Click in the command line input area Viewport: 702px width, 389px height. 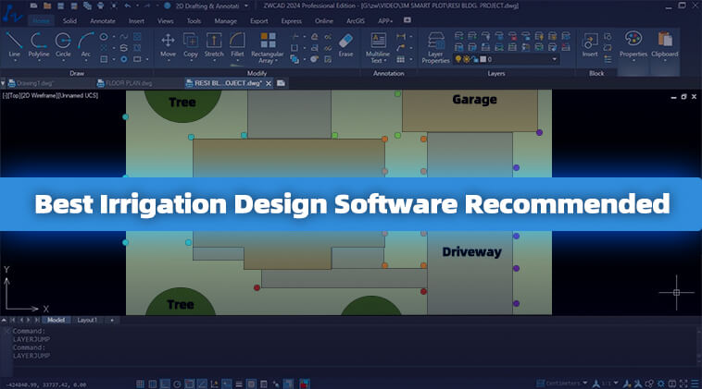coord(354,371)
